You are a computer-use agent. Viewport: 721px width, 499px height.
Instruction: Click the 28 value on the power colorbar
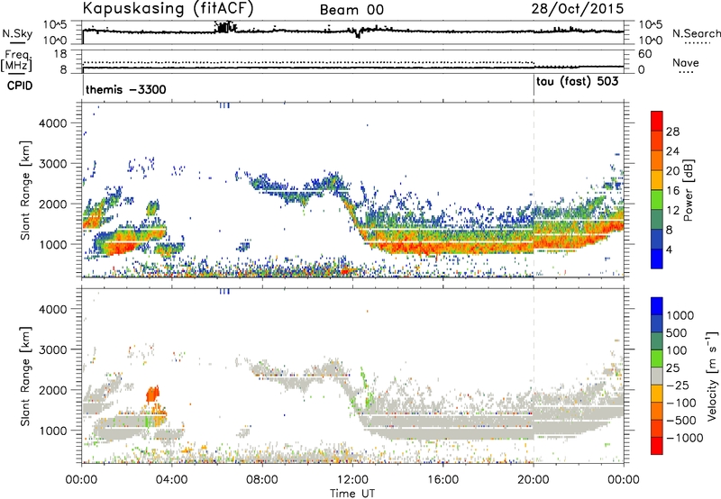pos(672,132)
